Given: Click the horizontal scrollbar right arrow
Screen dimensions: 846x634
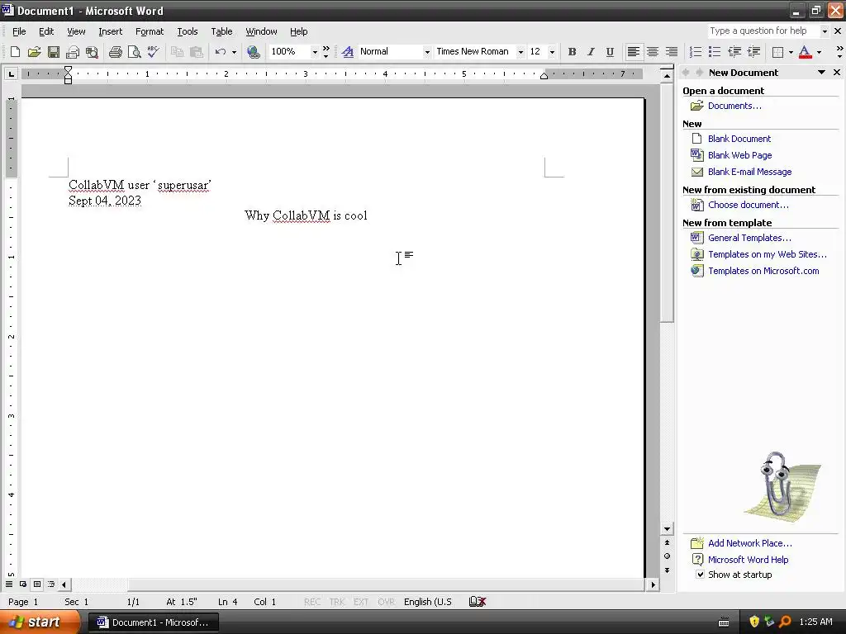Looking at the screenshot, I should tap(654, 584).
